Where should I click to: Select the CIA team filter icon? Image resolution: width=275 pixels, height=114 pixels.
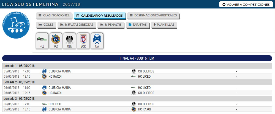pyautogui.click(x=97, y=41)
